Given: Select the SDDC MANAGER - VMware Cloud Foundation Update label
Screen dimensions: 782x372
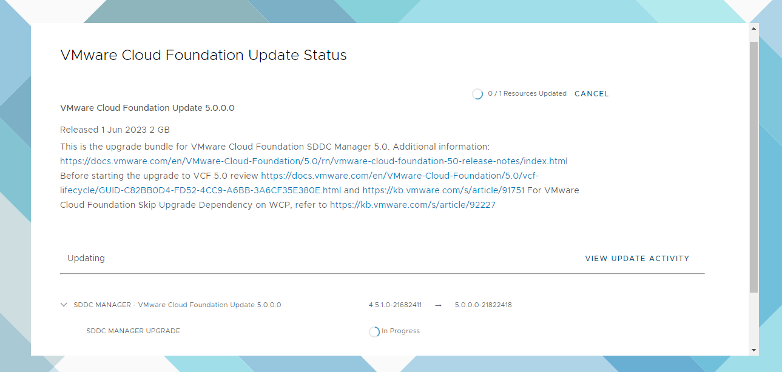Looking at the screenshot, I should (177, 305).
